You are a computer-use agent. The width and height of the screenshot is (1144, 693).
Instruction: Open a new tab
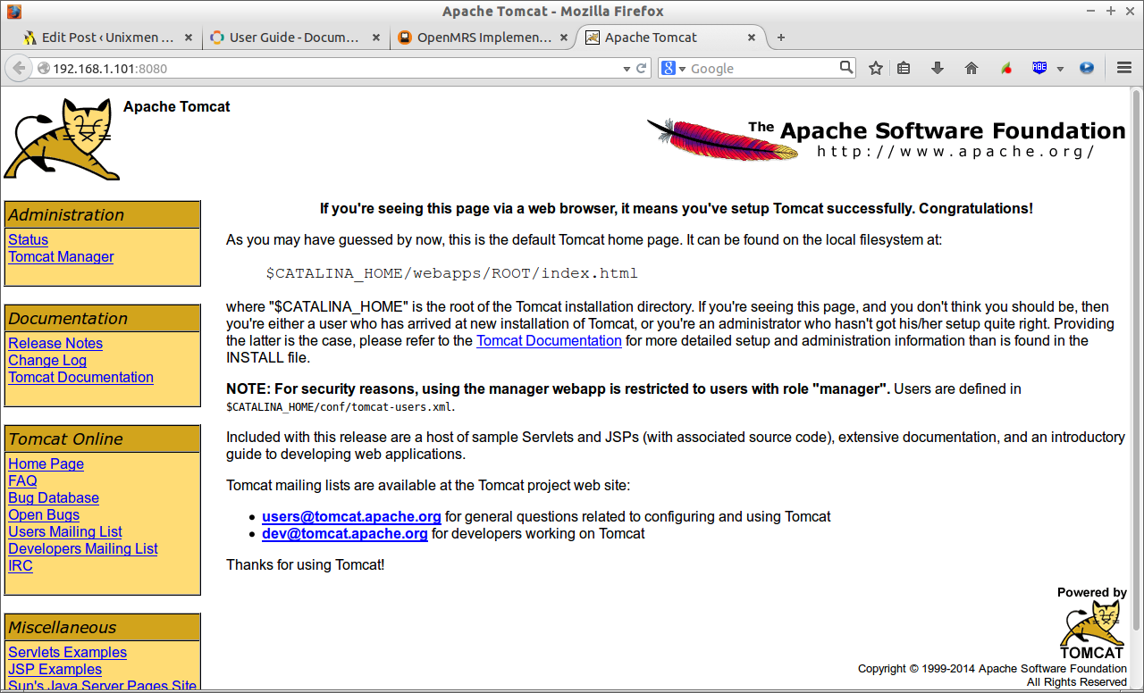tap(781, 38)
